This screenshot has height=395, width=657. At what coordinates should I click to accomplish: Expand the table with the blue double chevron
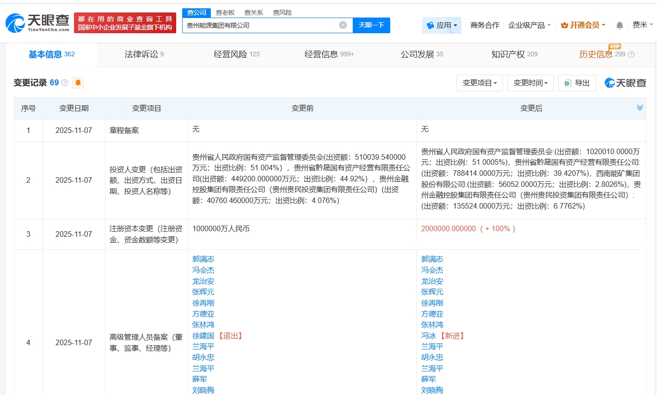tap(640, 108)
